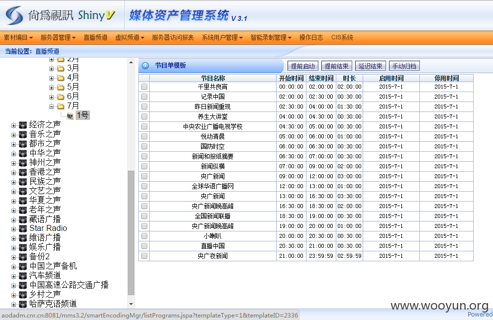
Task: Select the Star Radio channel icon
Action: tap(23, 229)
